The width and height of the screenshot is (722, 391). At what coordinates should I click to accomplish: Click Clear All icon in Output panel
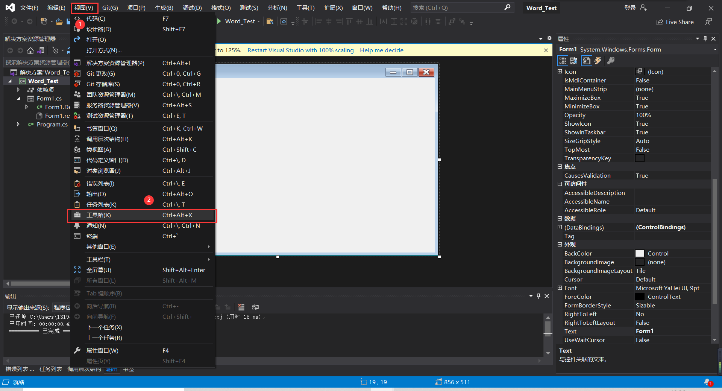pos(241,307)
